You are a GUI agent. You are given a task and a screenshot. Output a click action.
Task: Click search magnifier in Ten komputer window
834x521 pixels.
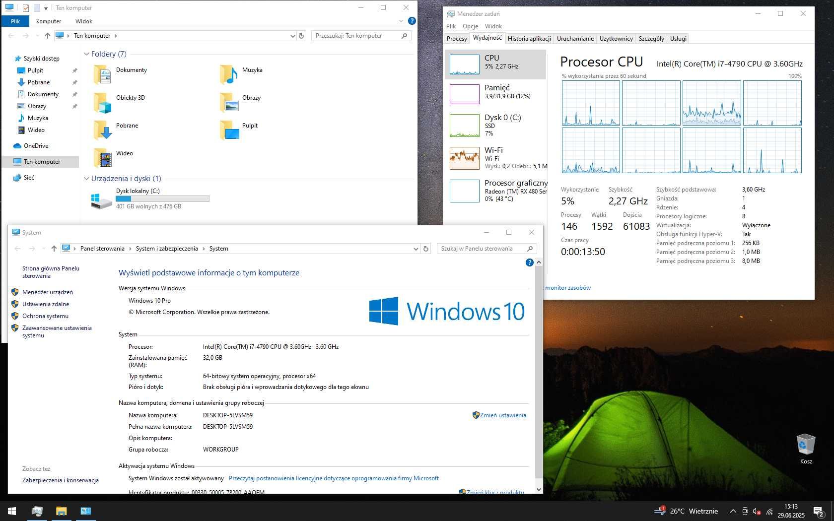tap(404, 36)
